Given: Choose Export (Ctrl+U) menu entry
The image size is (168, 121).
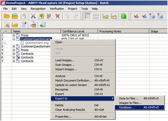Looking at the screenshot, I should [83, 94].
